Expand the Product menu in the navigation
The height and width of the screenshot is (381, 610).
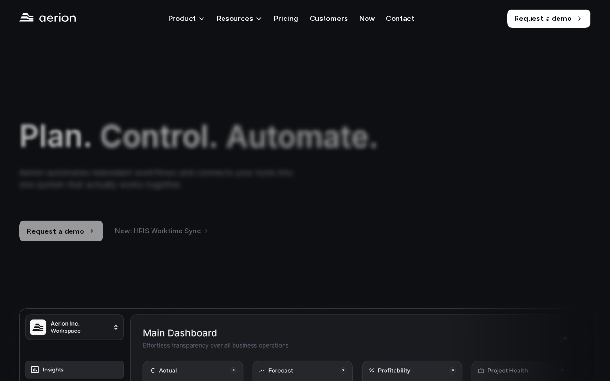[186, 19]
